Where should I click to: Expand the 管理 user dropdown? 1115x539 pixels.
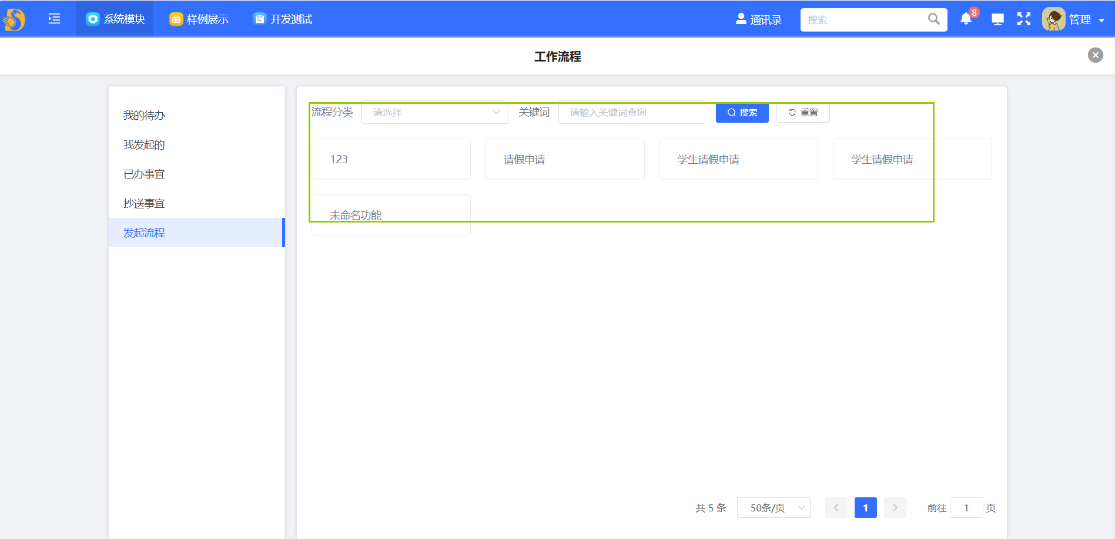1087,19
